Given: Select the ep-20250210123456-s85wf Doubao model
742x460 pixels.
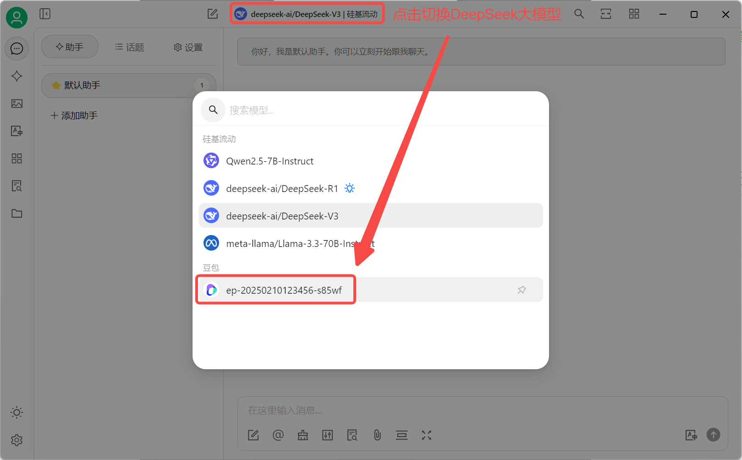Looking at the screenshot, I should pos(284,290).
